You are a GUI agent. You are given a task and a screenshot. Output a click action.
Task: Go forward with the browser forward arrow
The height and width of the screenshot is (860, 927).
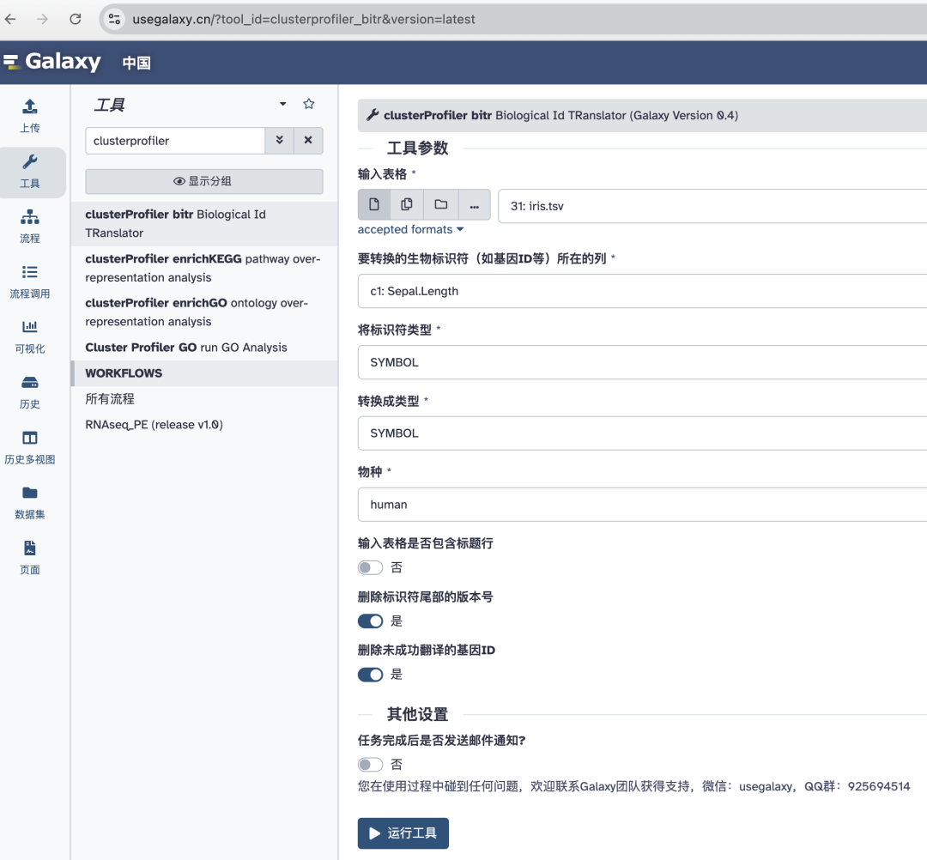(x=43, y=19)
